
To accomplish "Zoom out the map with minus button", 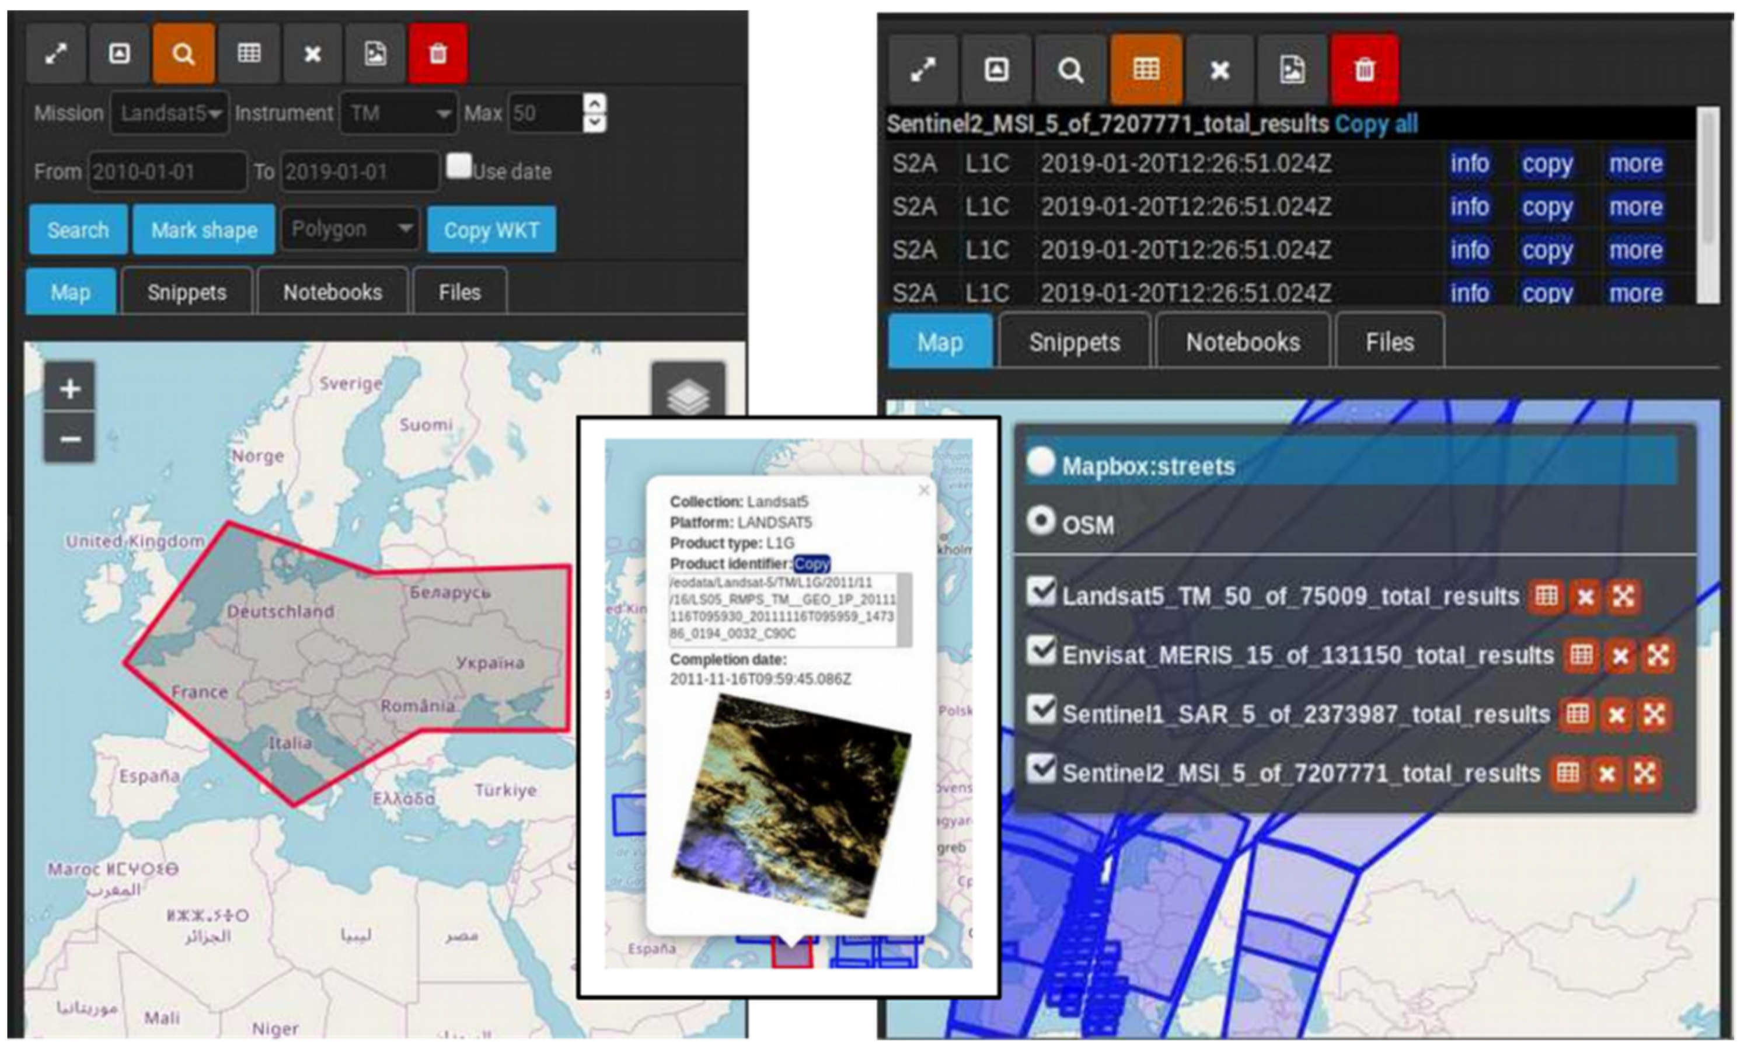I will (69, 439).
